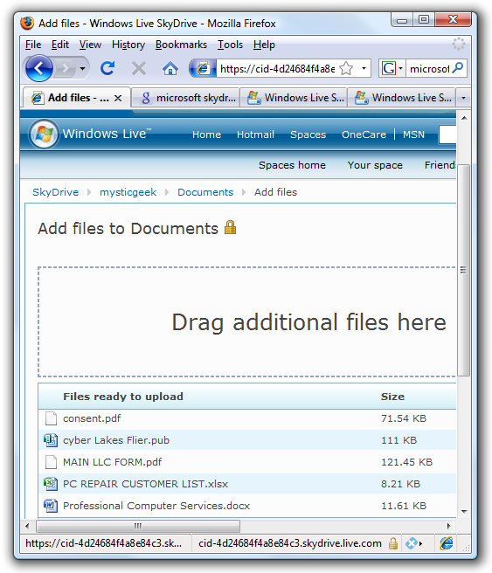492x573 pixels.
Task: Open the History menu
Action: click(x=128, y=45)
